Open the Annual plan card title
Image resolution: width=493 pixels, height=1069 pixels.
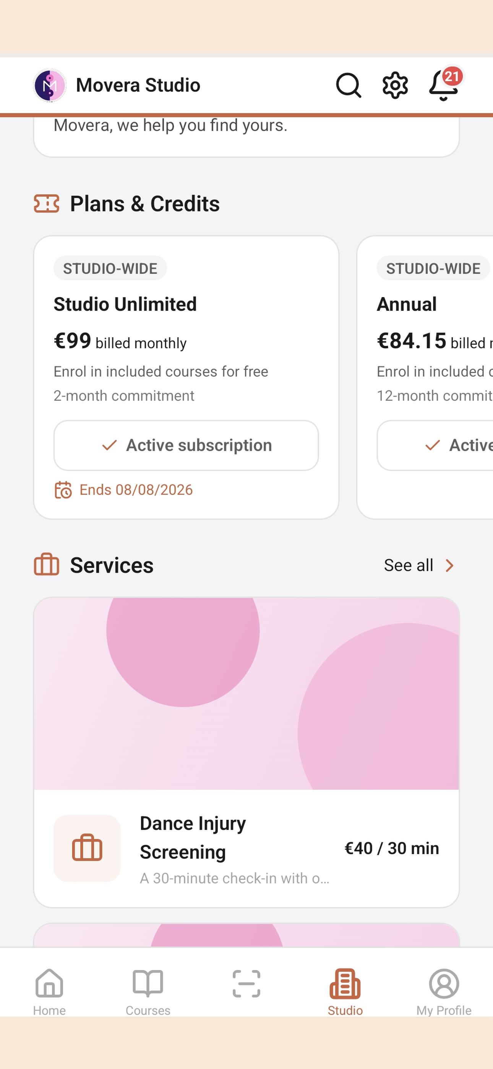pos(407,304)
